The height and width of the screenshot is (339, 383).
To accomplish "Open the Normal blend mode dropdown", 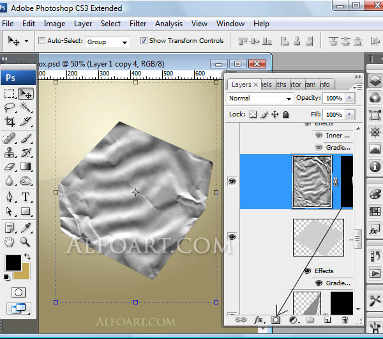I will pyautogui.click(x=260, y=99).
